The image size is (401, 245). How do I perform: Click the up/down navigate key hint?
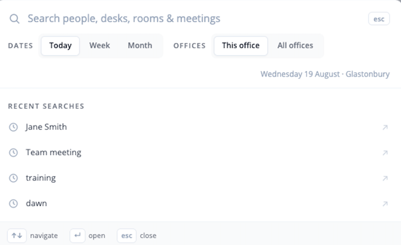tap(17, 235)
